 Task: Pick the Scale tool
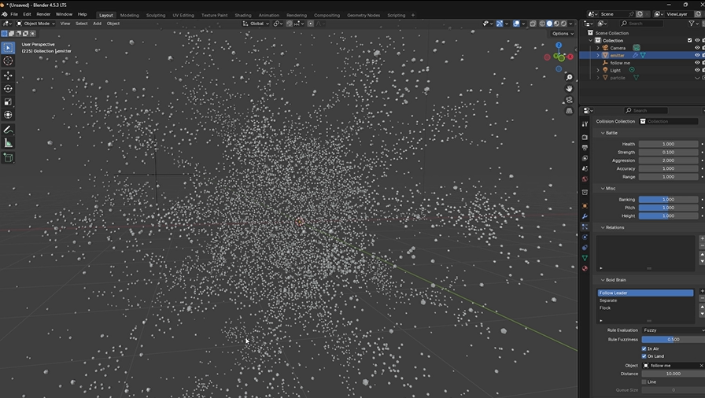click(8, 101)
